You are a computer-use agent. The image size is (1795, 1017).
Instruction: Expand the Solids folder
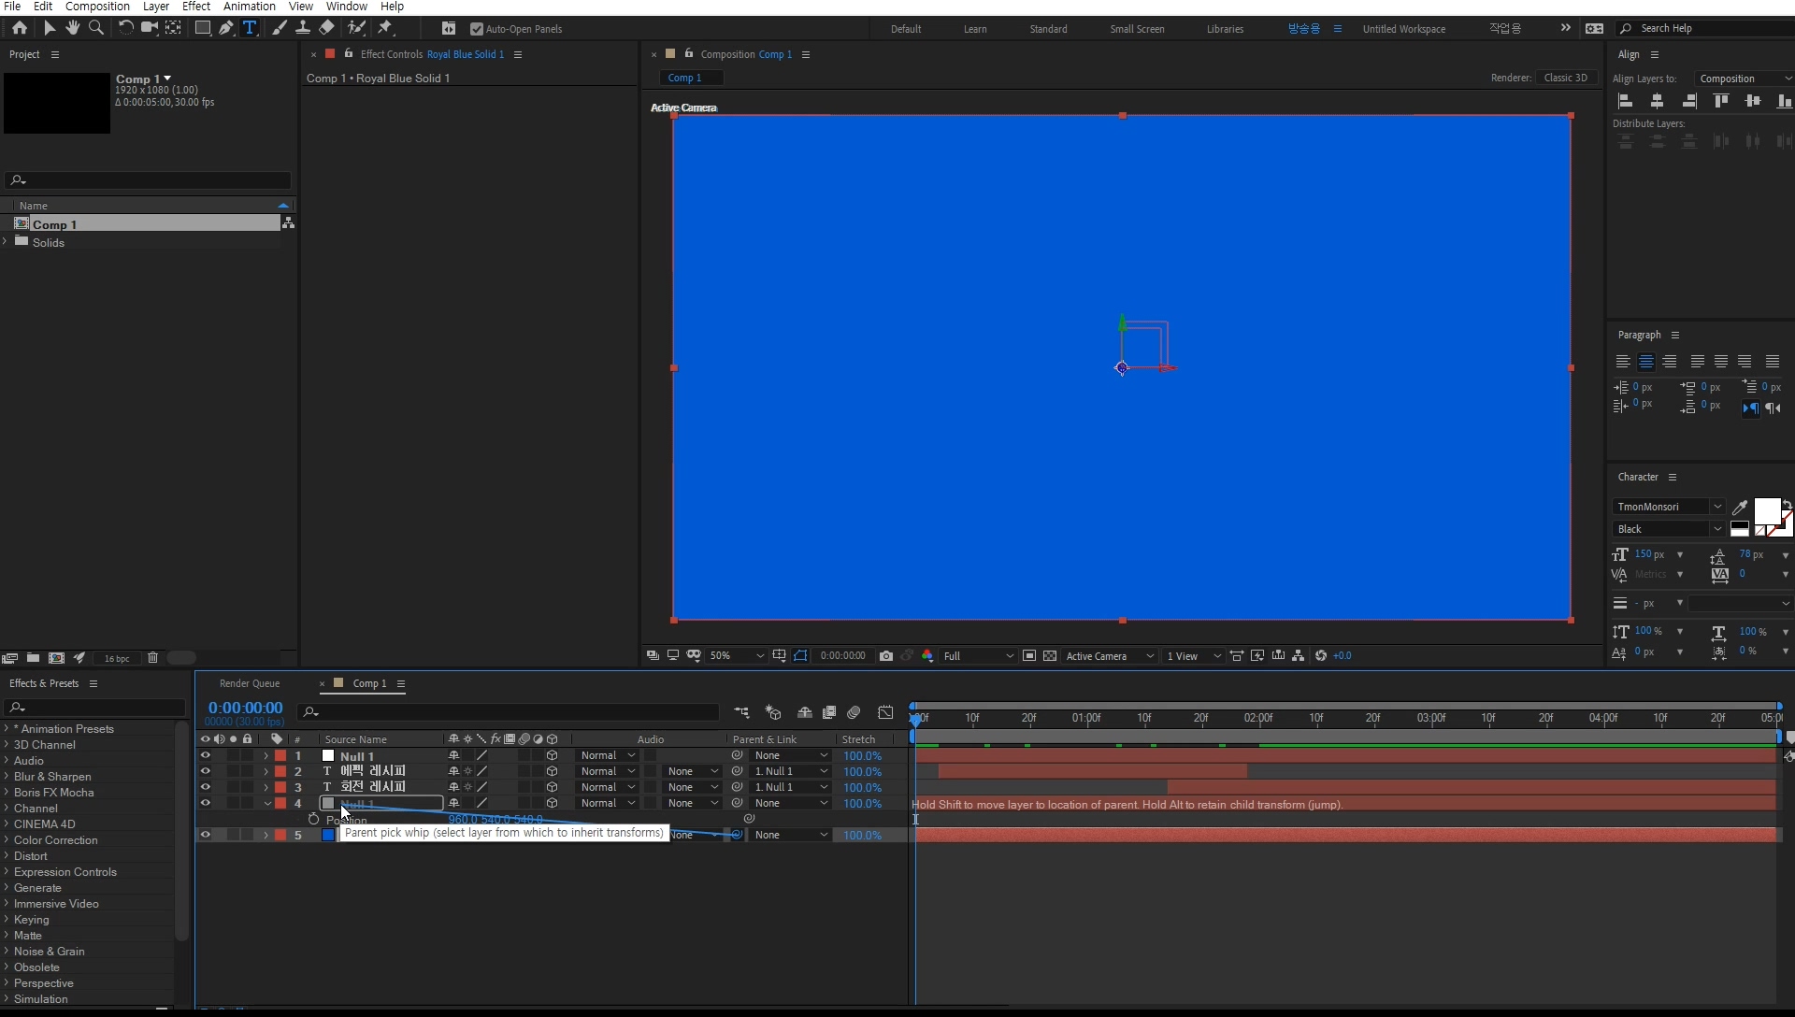[6, 242]
